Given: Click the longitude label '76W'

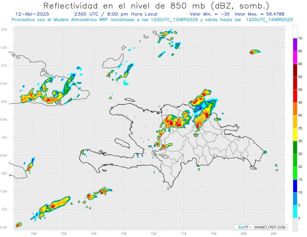Looking at the screenshot, I should [x=34, y=233].
